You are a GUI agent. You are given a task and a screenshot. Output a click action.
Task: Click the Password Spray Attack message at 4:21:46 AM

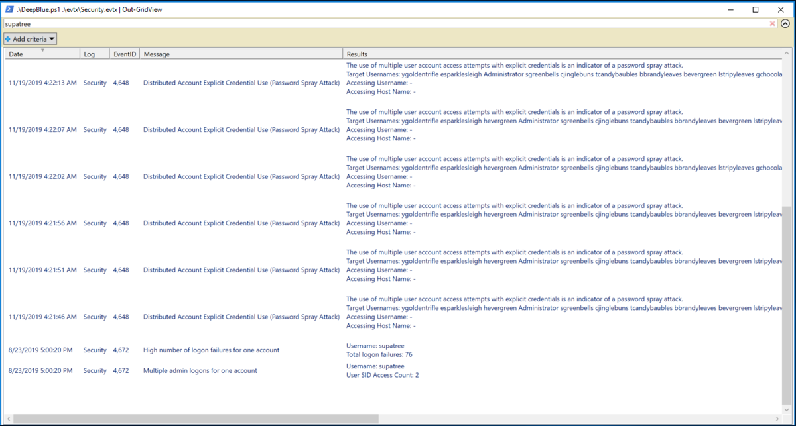241,317
